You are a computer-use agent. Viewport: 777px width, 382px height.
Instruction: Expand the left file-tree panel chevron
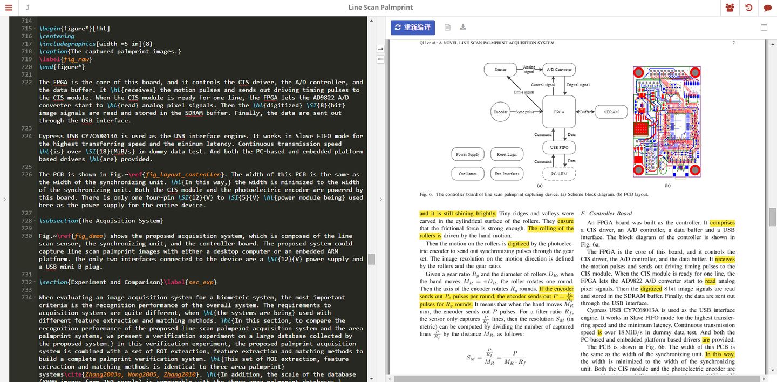(x=4, y=199)
